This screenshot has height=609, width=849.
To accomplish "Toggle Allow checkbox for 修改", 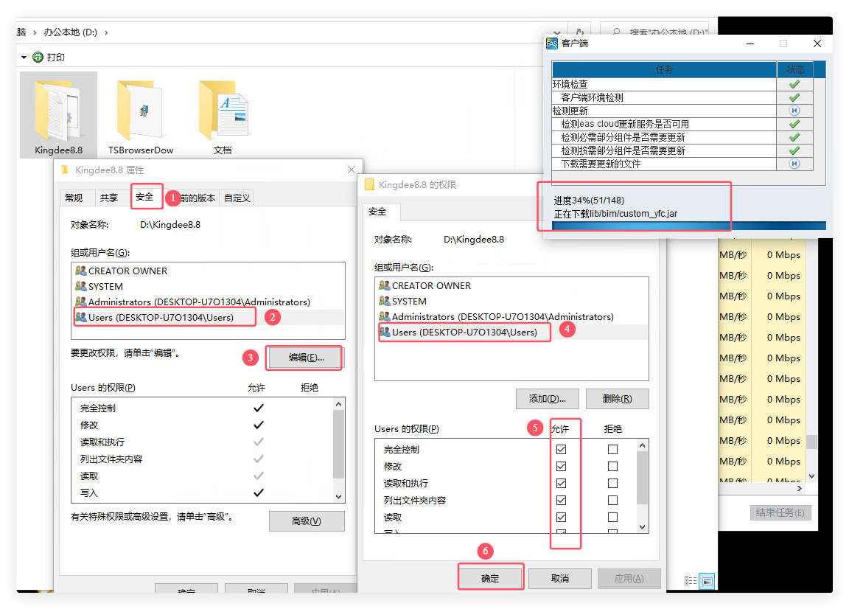I will 561,466.
